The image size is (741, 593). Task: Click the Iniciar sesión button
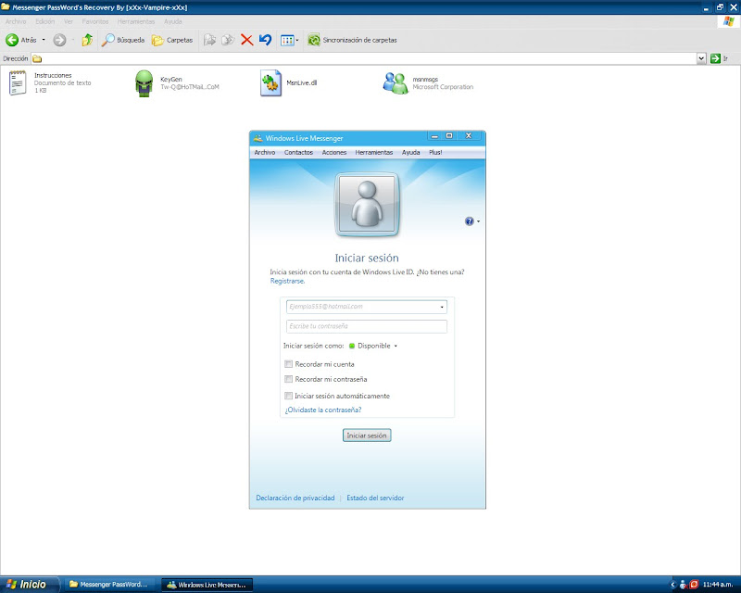coord(367,435)
